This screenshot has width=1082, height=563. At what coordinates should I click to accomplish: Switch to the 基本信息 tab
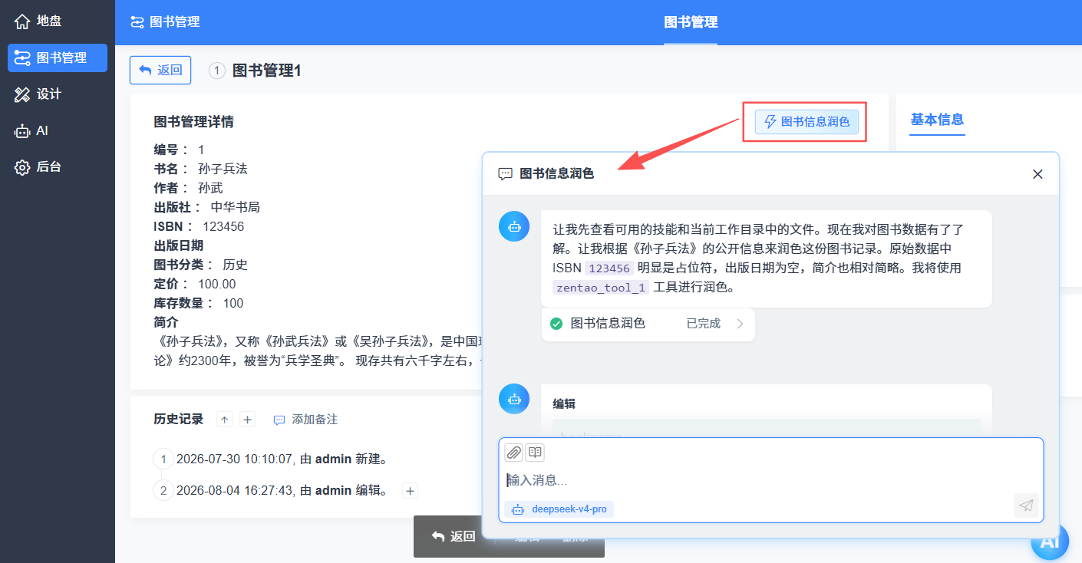click(937, 120)
